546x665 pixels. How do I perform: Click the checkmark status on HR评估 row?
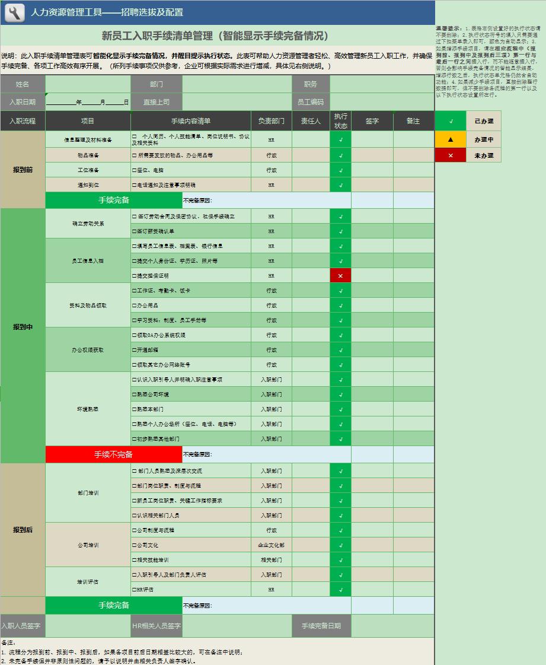tap(339, 589)
